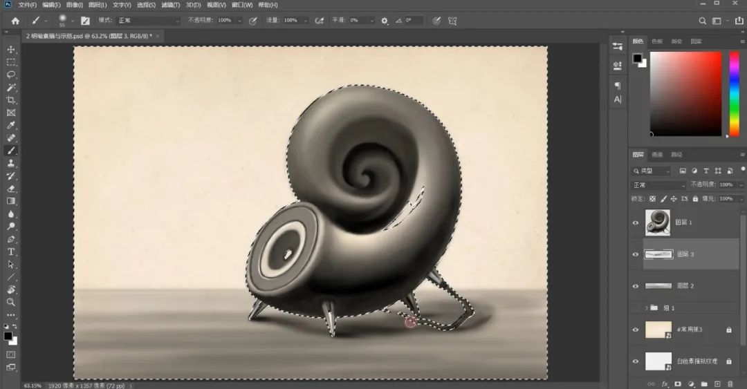Select the 图层 1 layer thumbnail
747x389 pixels.
657,222
